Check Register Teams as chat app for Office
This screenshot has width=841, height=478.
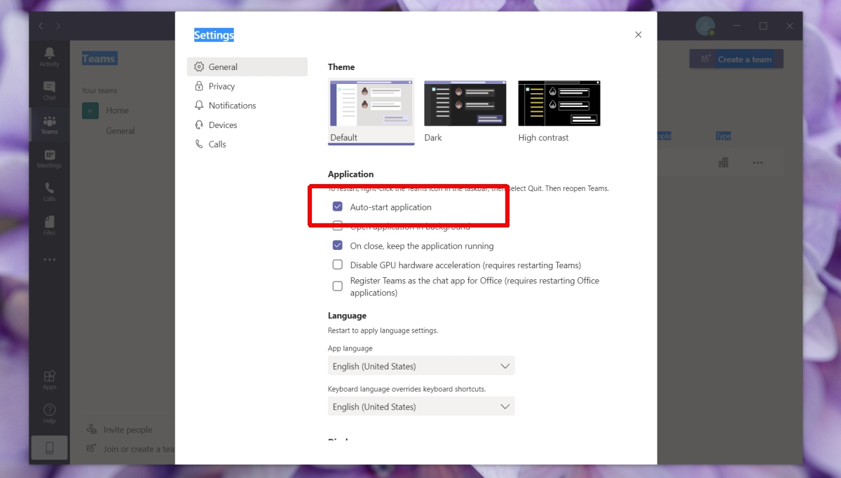[337, 286]
